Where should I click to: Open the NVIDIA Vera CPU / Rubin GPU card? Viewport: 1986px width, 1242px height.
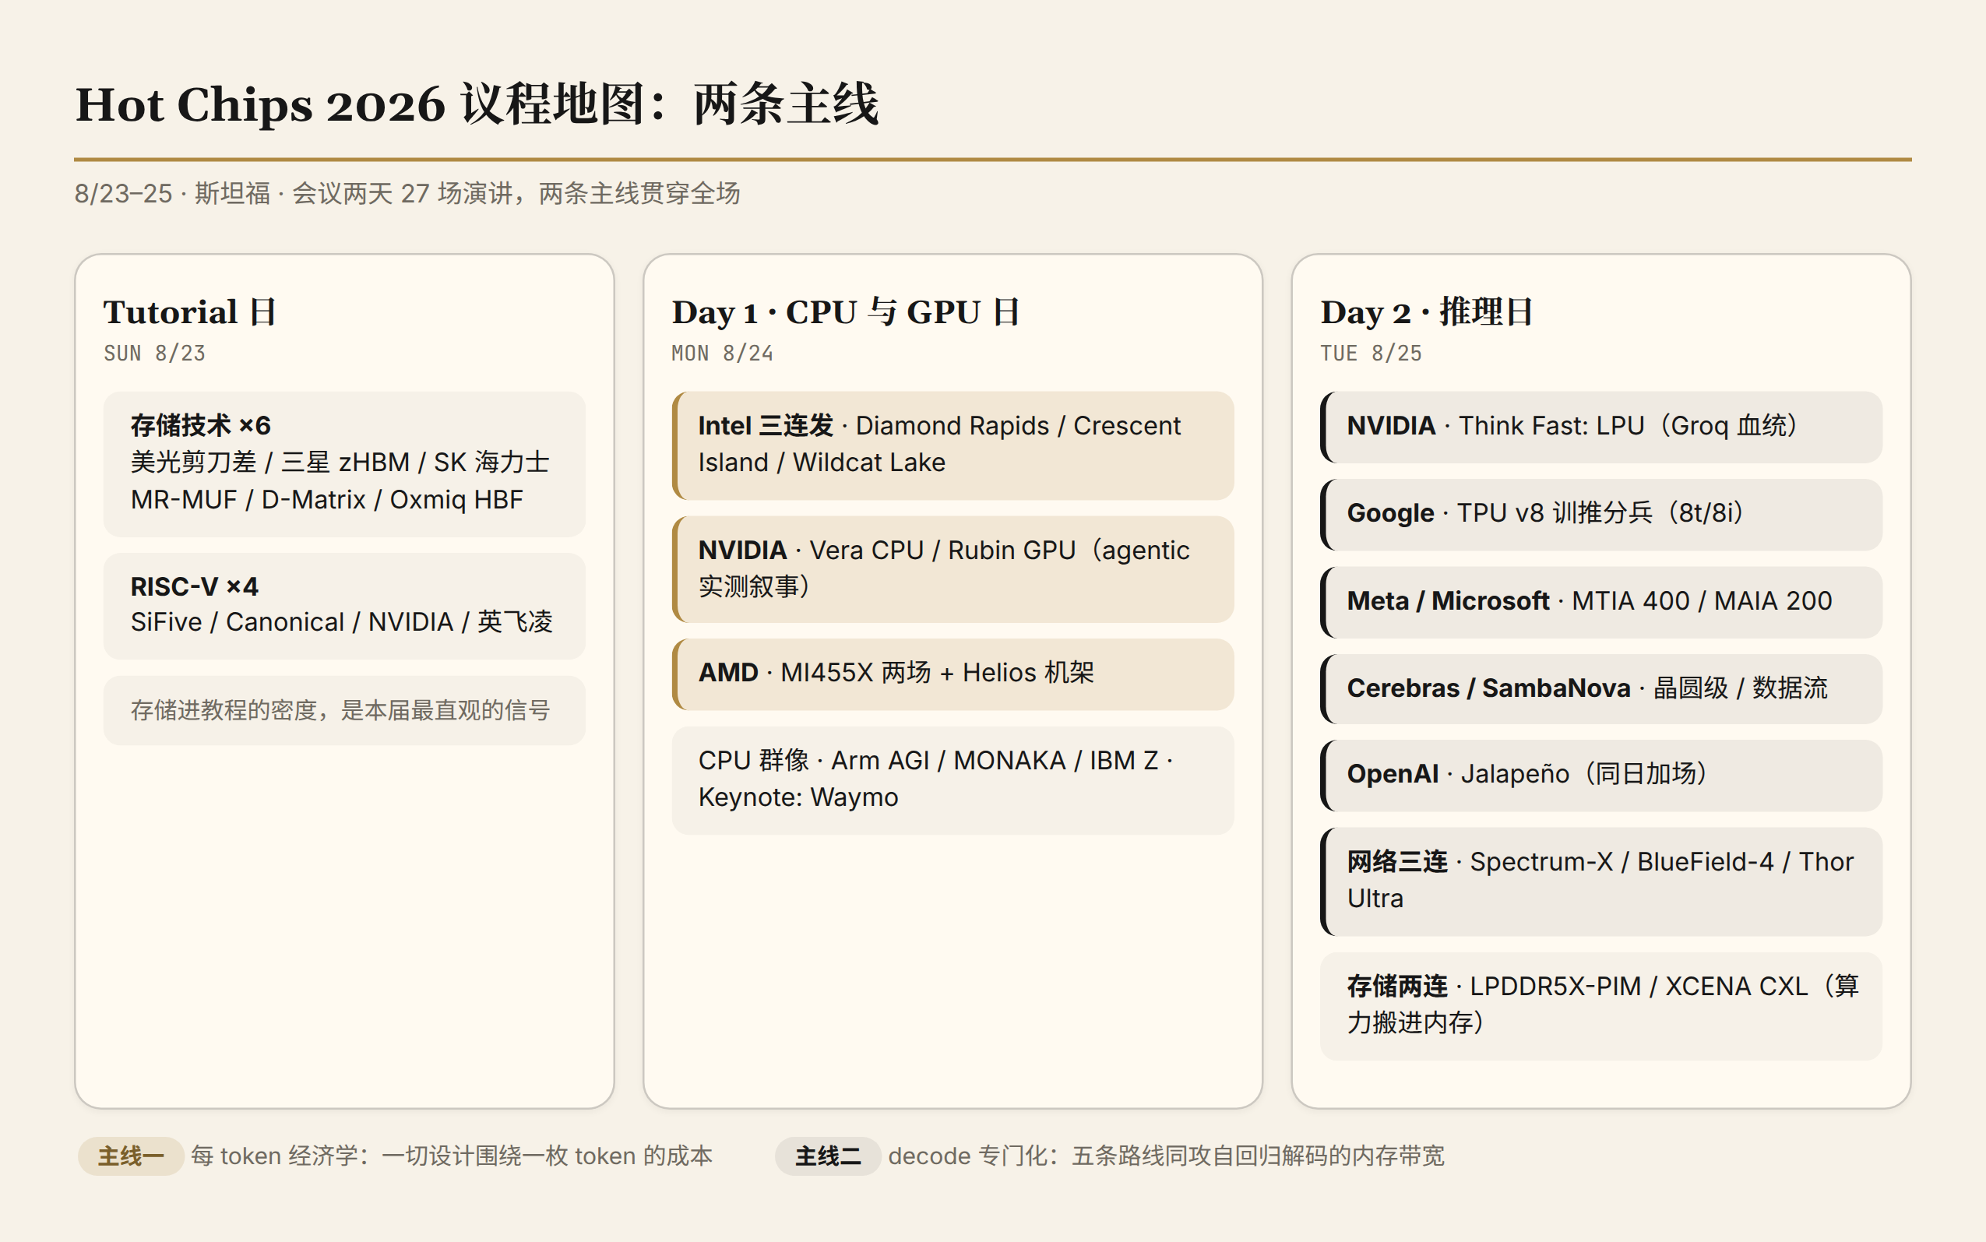point(953,569)
